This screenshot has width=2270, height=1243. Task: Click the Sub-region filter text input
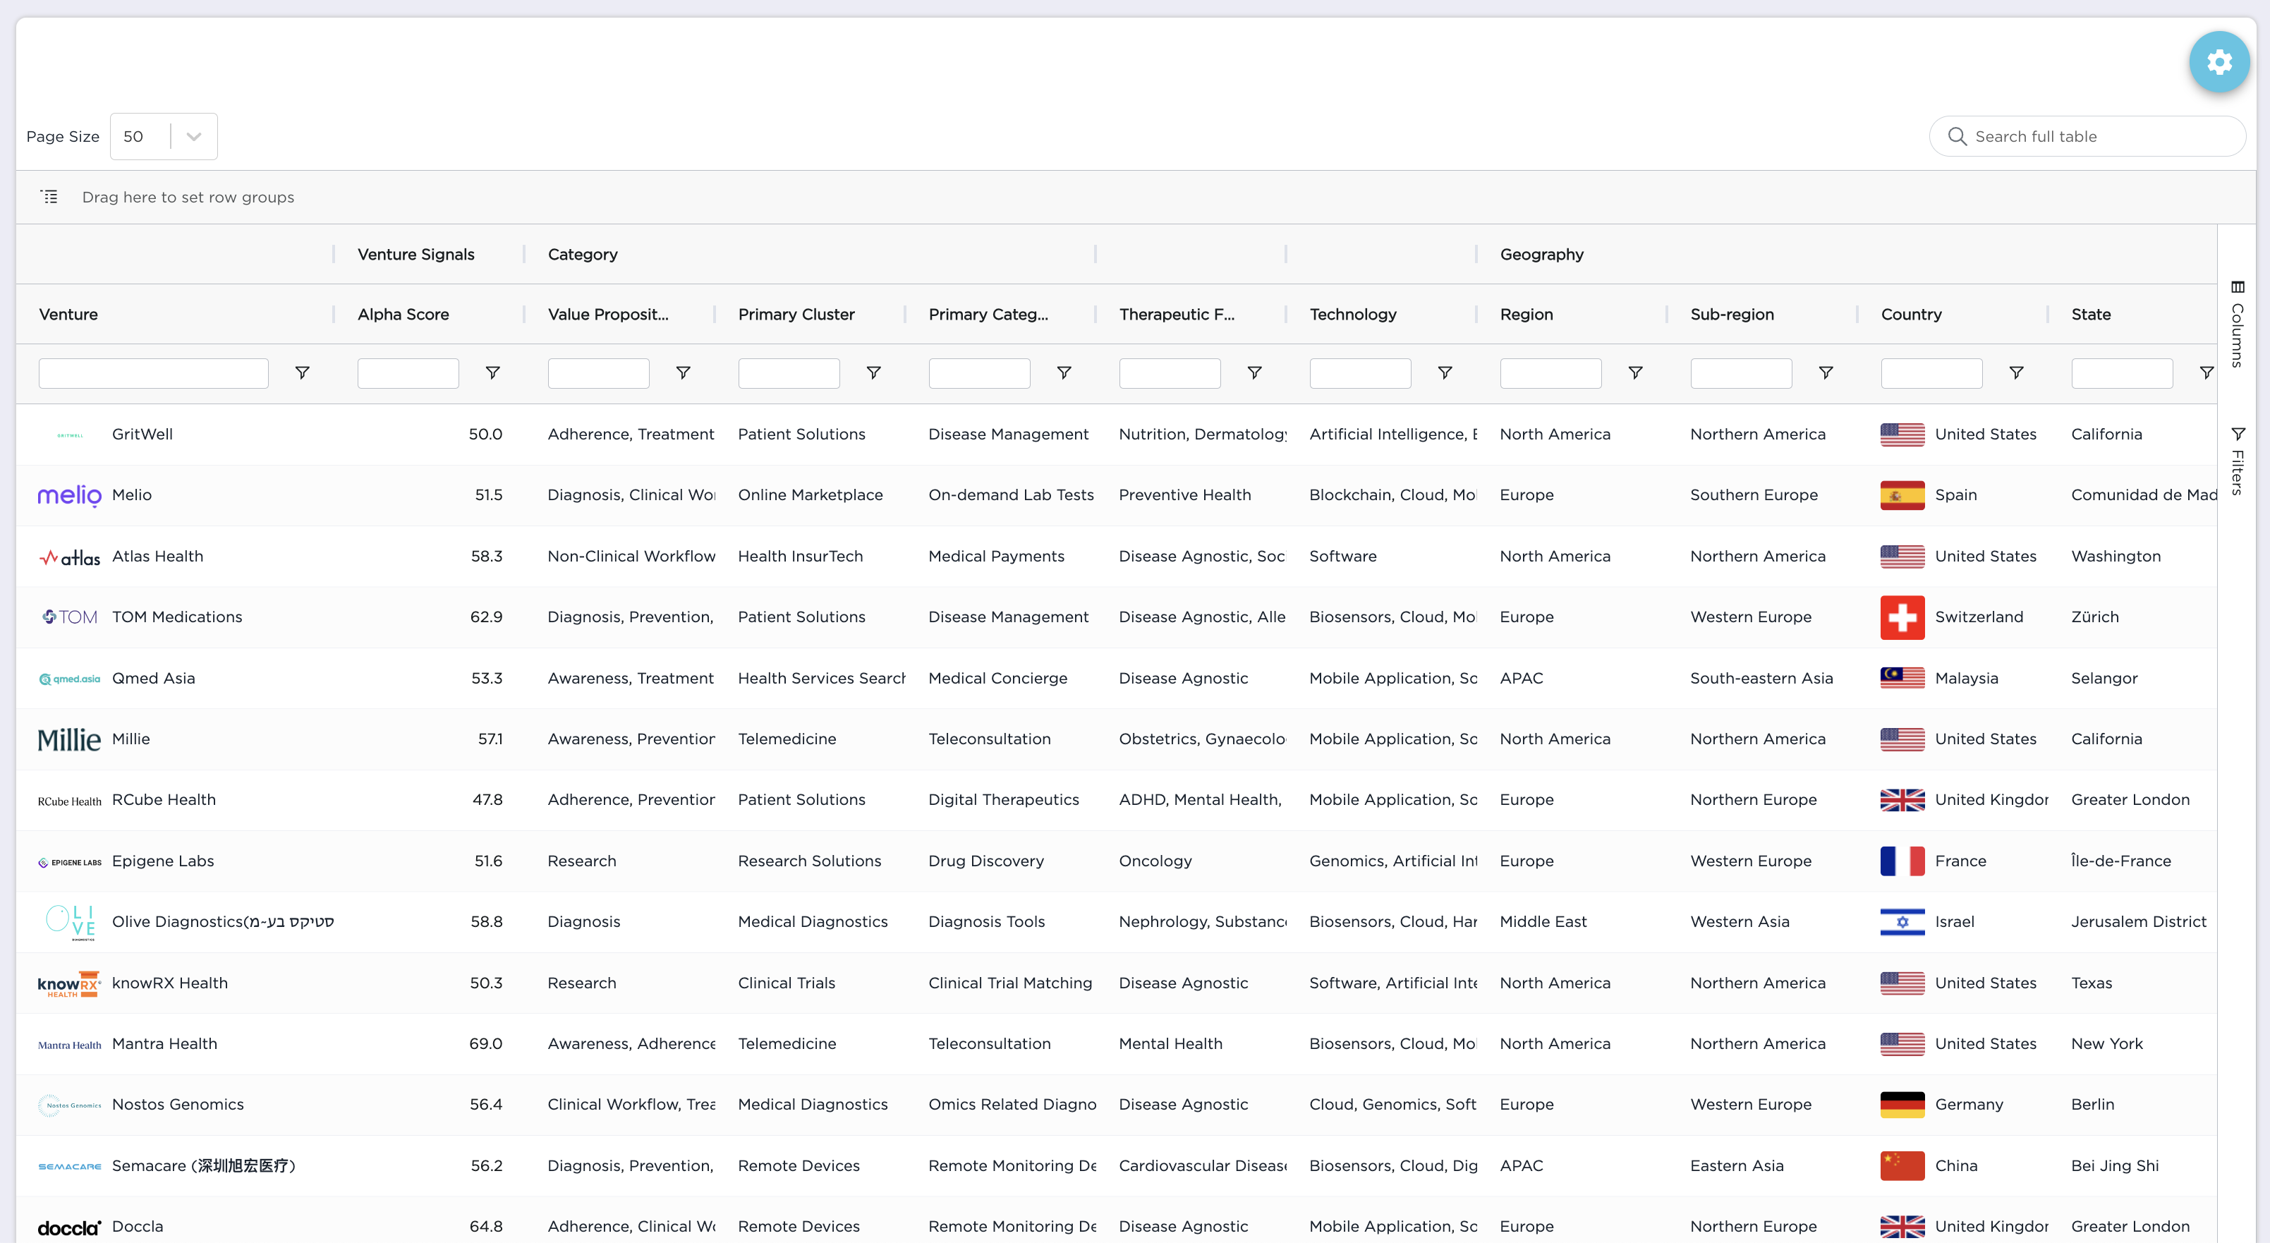point(1740,373)
